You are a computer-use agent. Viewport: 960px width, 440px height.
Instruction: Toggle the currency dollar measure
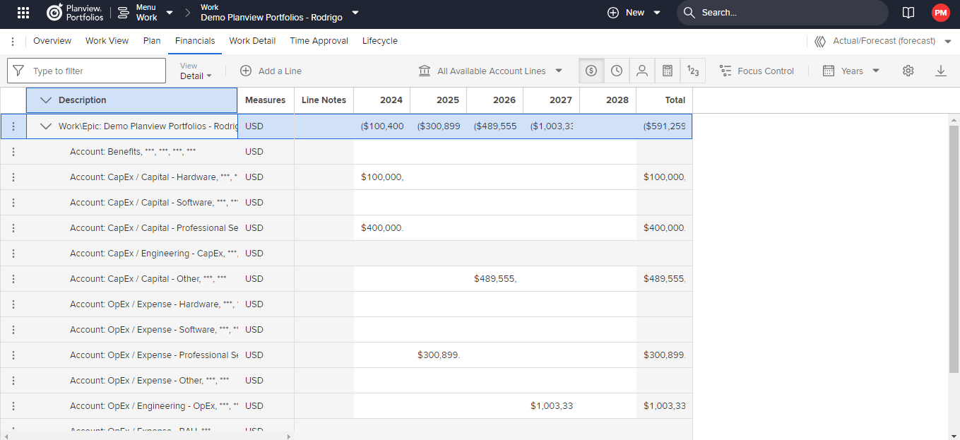(x=591, y=71)
